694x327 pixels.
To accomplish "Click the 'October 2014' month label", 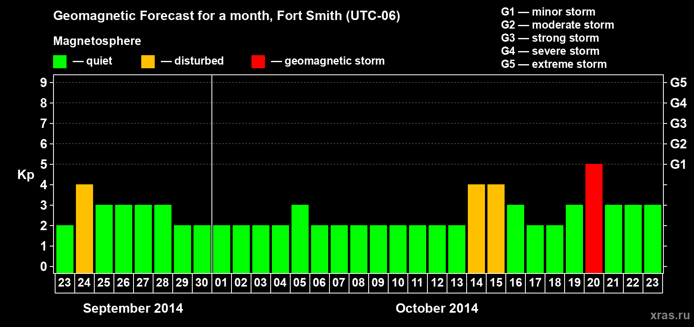I will 437,308.
